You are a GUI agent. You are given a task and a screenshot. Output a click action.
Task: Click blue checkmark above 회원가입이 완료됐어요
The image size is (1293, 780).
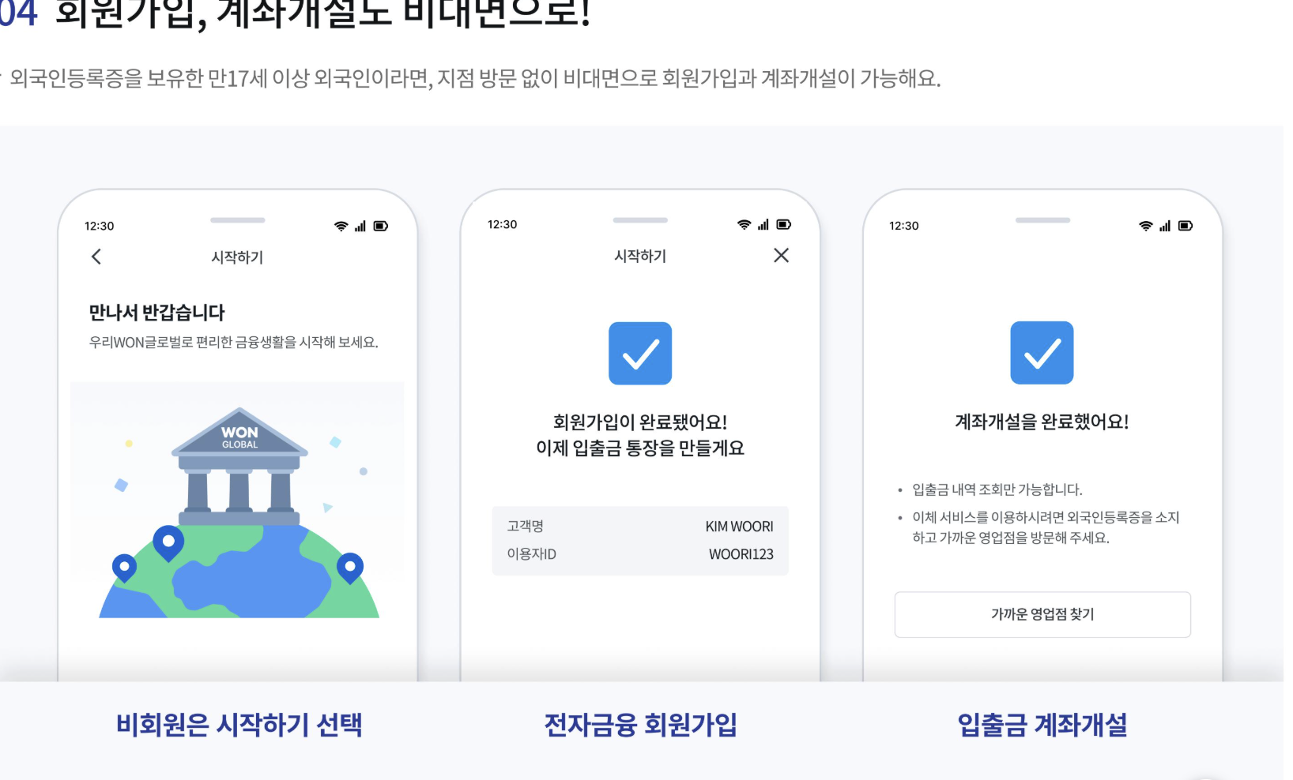click(x=640, y=353)
